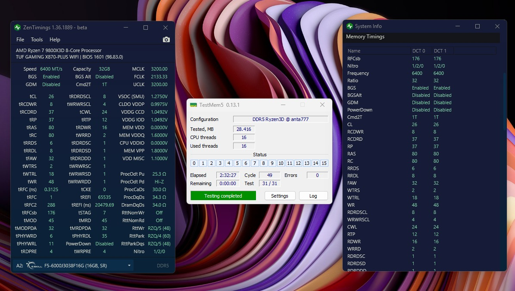Click the DCT 1 column header
This screenshot has height=291, width=515.
point(443,51)
